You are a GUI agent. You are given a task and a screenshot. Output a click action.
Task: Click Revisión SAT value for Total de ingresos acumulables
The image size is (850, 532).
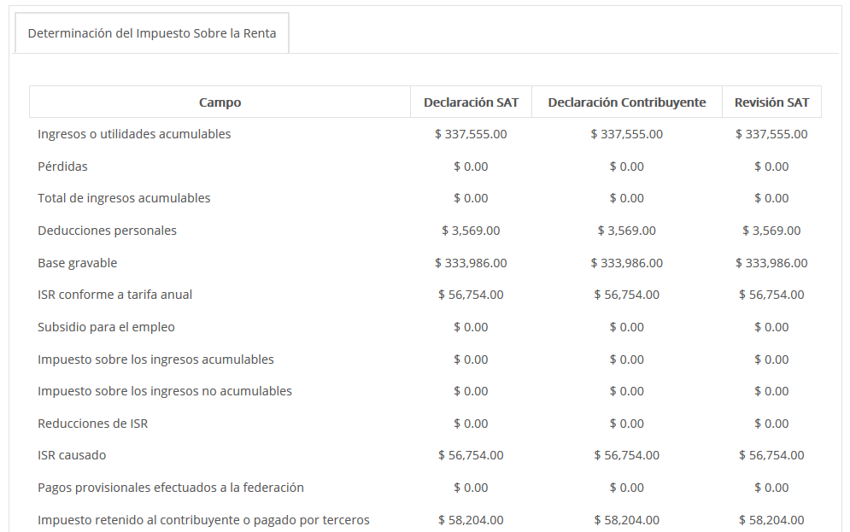(771, 198)
